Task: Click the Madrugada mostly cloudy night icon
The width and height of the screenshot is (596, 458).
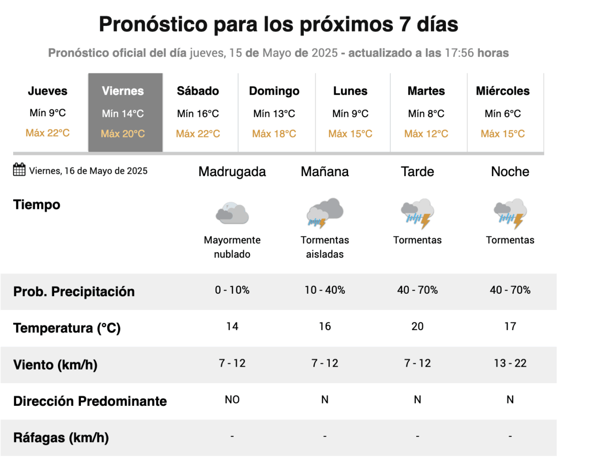Action: pyautogui.click(x=232, y=213)
